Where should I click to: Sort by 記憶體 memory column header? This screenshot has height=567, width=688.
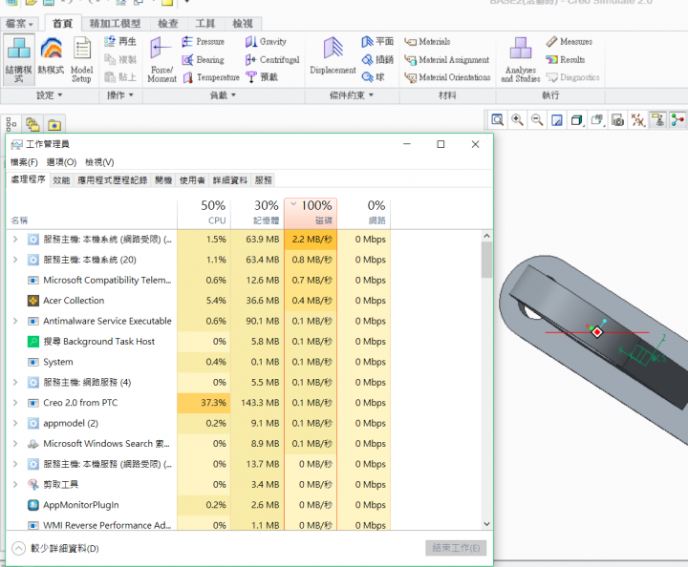(258, 214)
